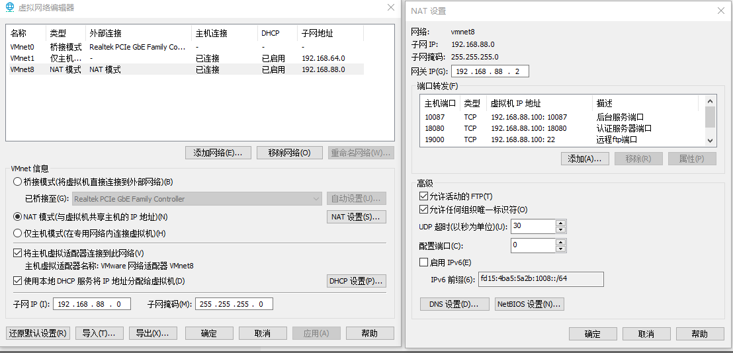Close the 虚拟网络编辑器 window
The width and height of the screenshot is (733, 353).
[391, 7]
